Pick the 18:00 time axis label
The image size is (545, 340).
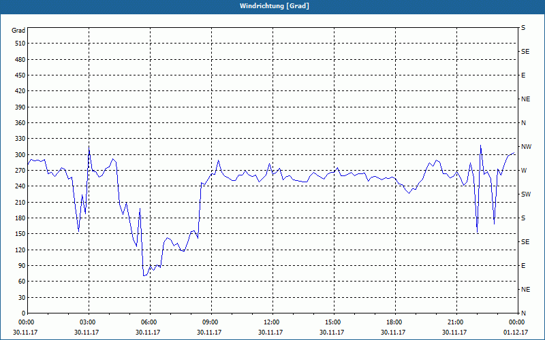(x=395, y=322)
